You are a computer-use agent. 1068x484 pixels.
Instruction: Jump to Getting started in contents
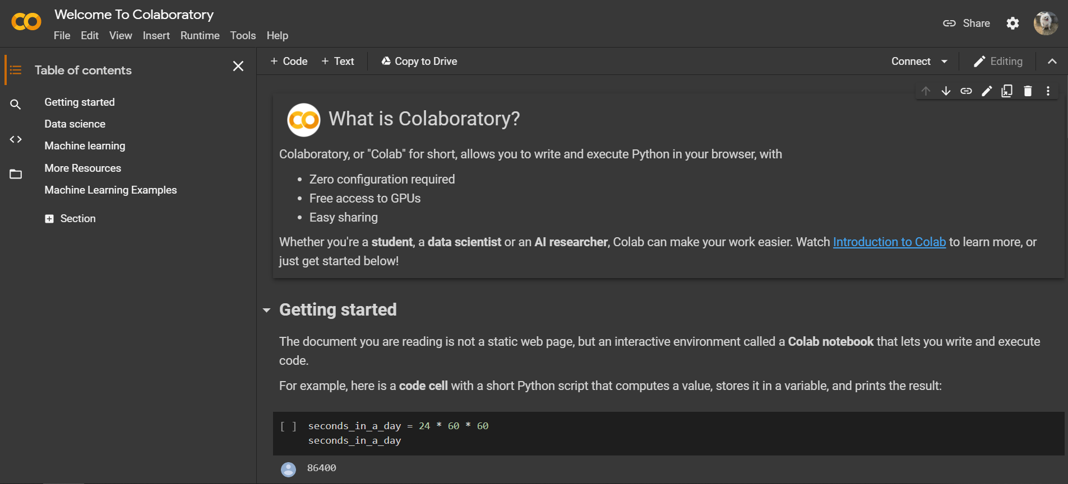pyautogui.click(x=80, y=102)
